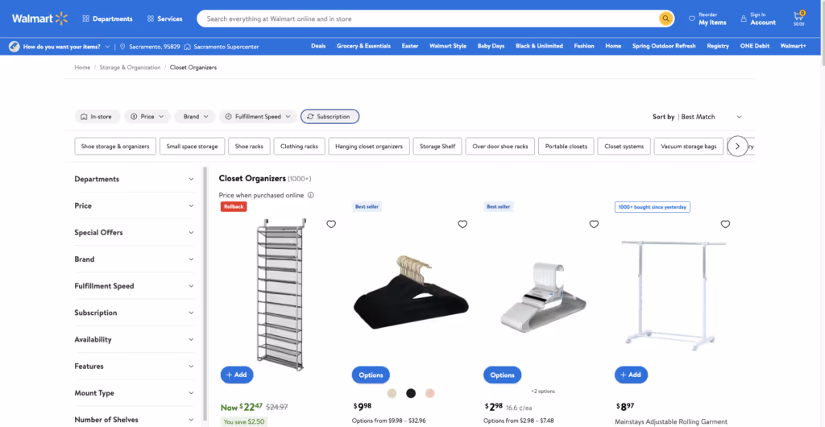This screenshot has height=427, width=825.
Task: Expand the Special Offers sidebar section
Action: click(135, 232)
